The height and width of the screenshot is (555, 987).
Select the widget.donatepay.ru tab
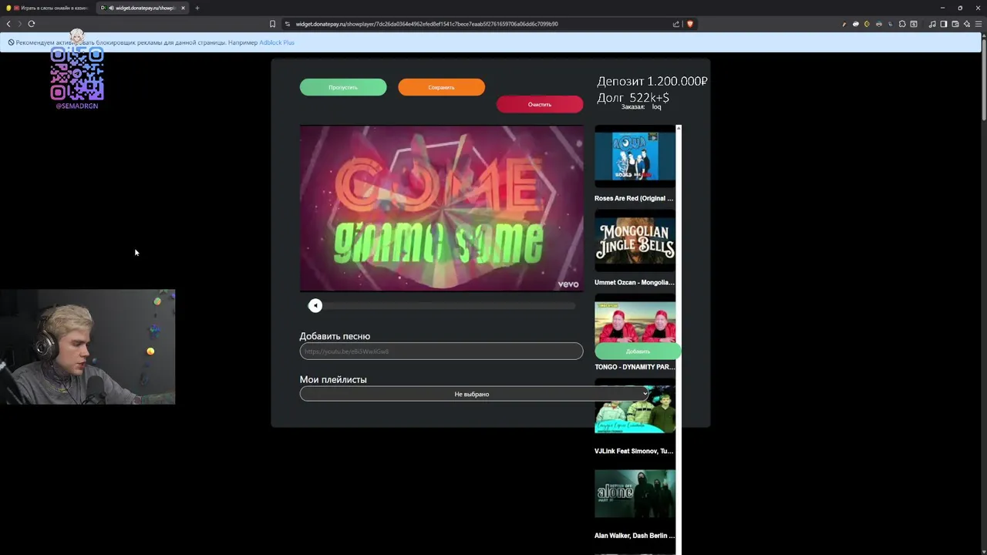click(143, 8)
